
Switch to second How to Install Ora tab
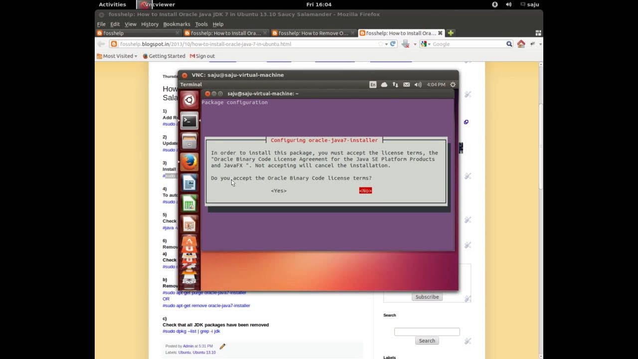pyautogui.click(x=225, y=33)
